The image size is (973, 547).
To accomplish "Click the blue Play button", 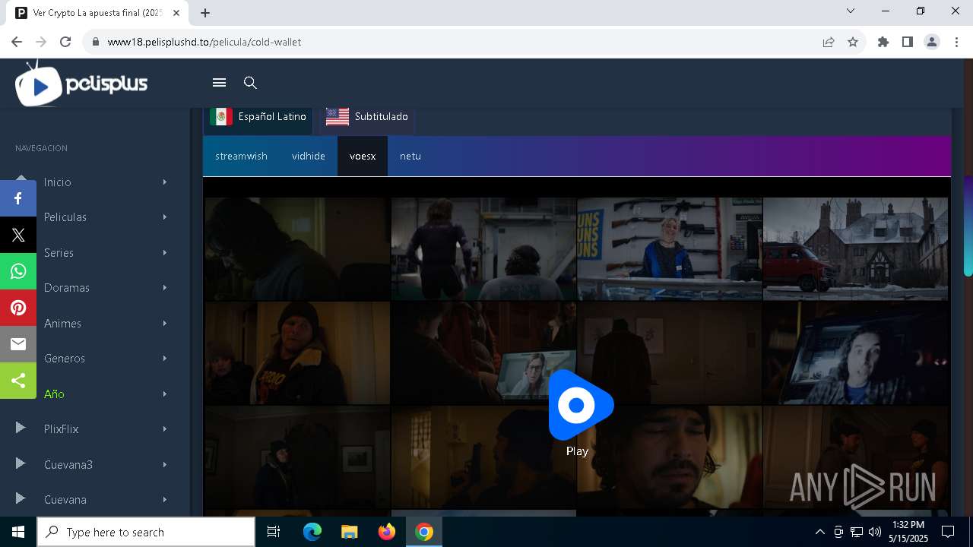I will coord(579,406).
